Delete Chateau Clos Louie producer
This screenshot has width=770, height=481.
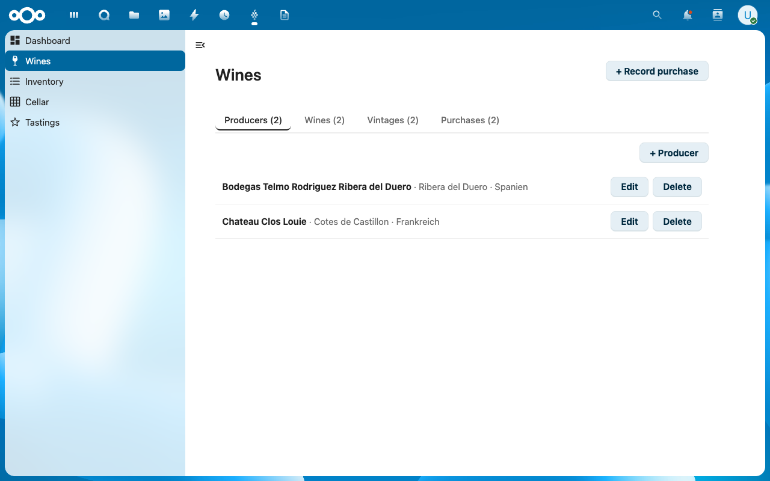677,221
